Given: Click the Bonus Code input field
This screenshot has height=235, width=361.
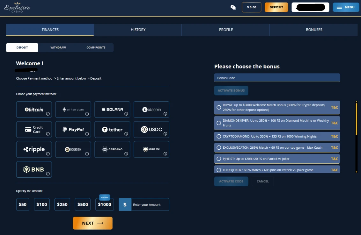Looking at the screenshot, I should point(277,78).
